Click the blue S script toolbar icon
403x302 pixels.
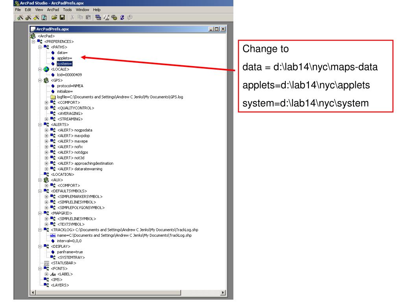click(x=122, y=17)
